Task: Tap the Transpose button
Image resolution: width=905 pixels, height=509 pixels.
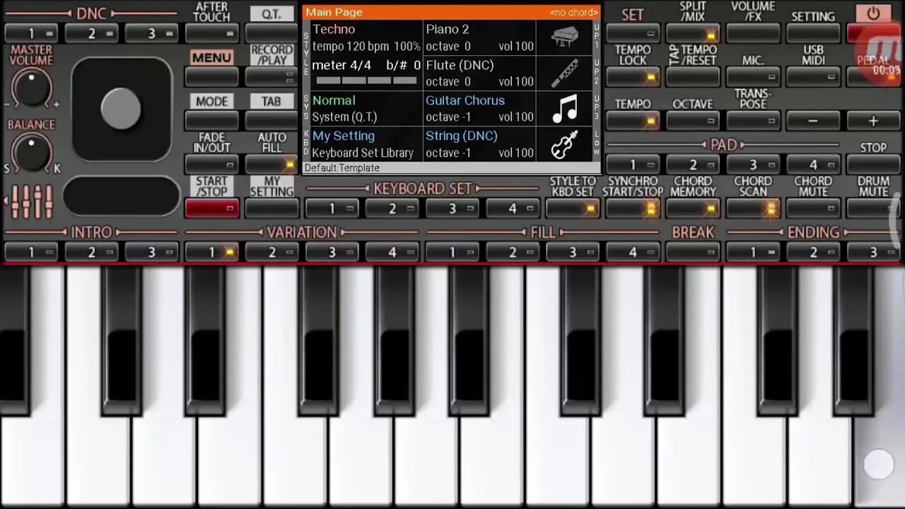Action: [x=753, y=121]
